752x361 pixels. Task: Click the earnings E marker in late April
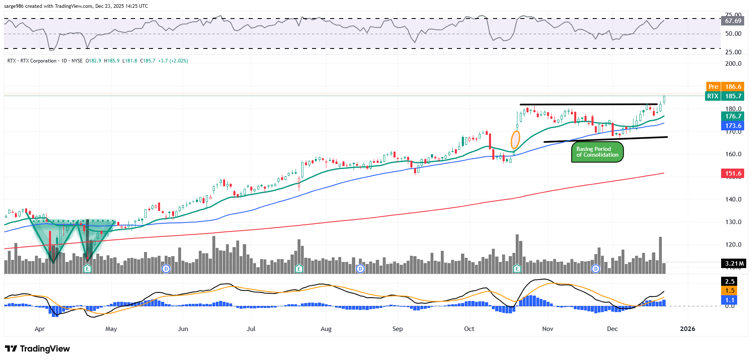click(x=87, y=269)
